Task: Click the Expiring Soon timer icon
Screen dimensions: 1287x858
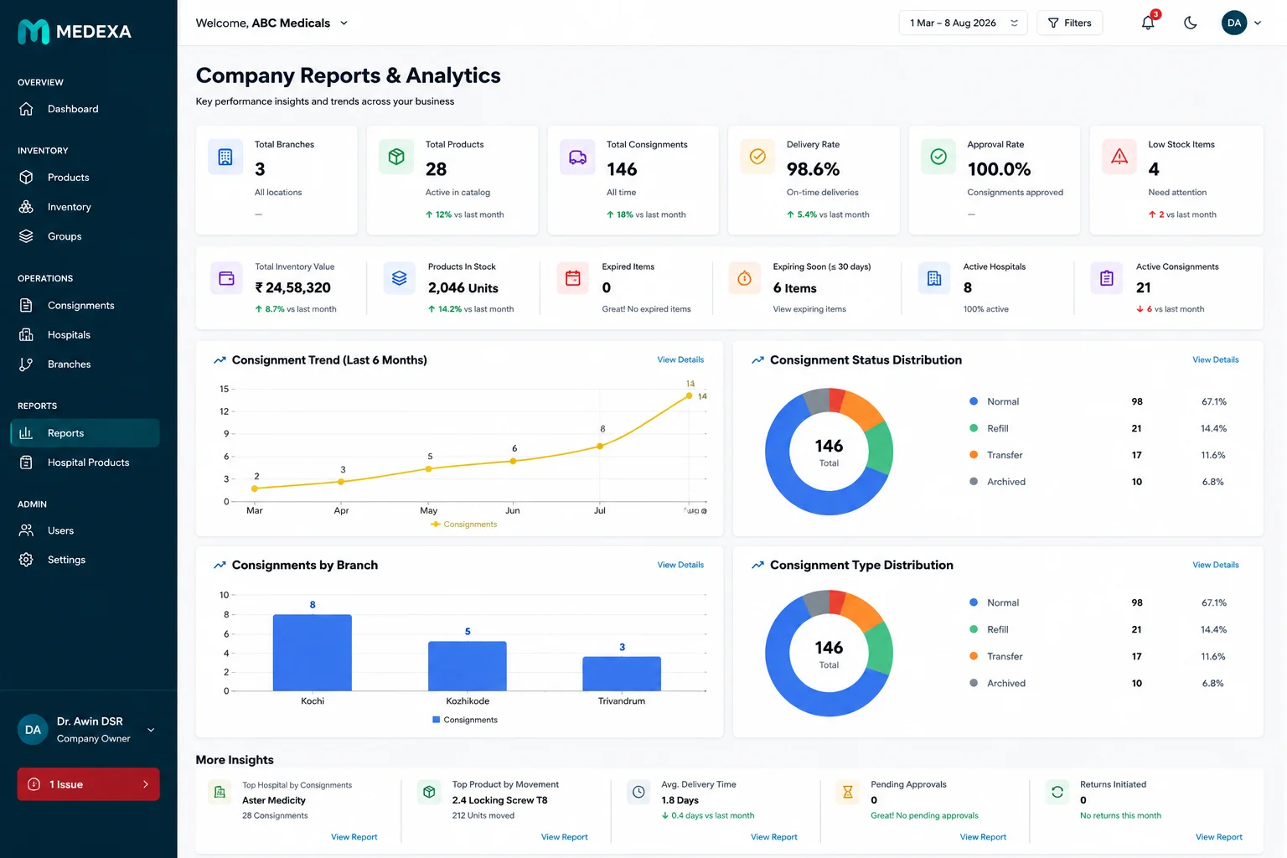Action: (744, 278)
